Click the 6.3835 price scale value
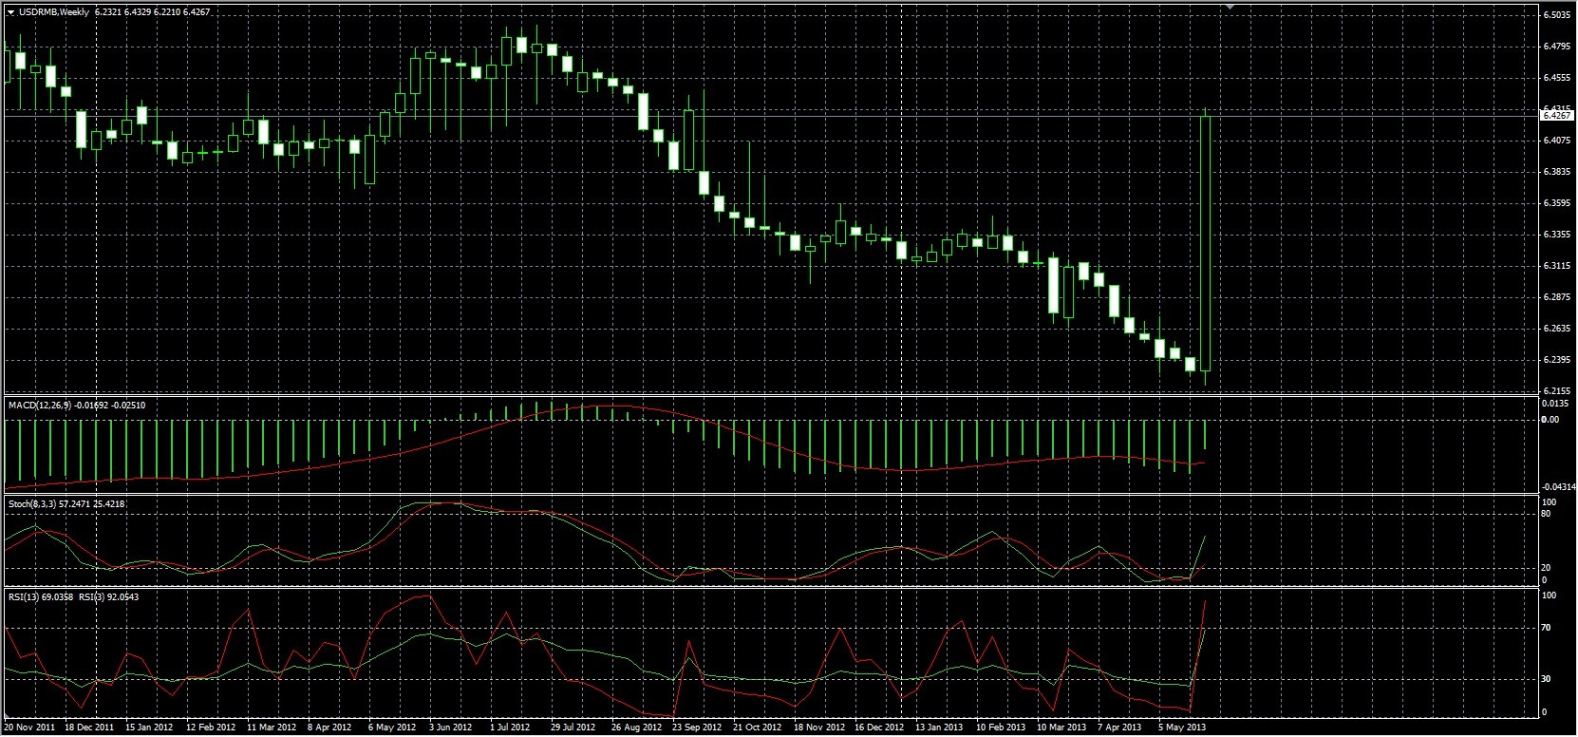Viewport: 1578px width, 737px height. pyautogui.click(x=1556, y=172)
